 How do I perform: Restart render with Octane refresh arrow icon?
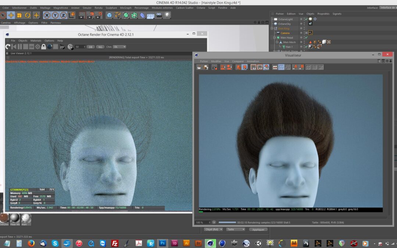tap(8, 47)
